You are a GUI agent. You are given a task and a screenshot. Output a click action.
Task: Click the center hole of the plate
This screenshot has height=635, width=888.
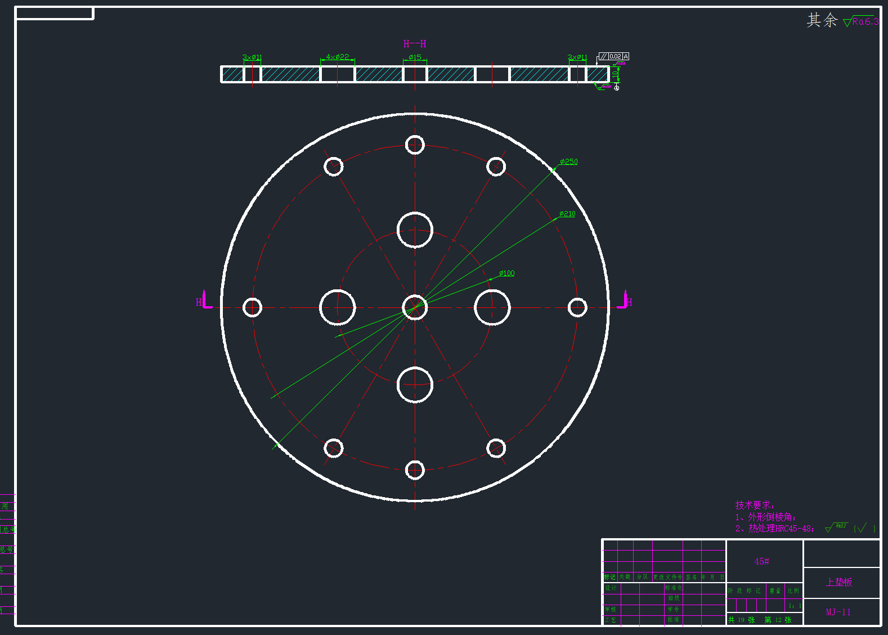415,307
